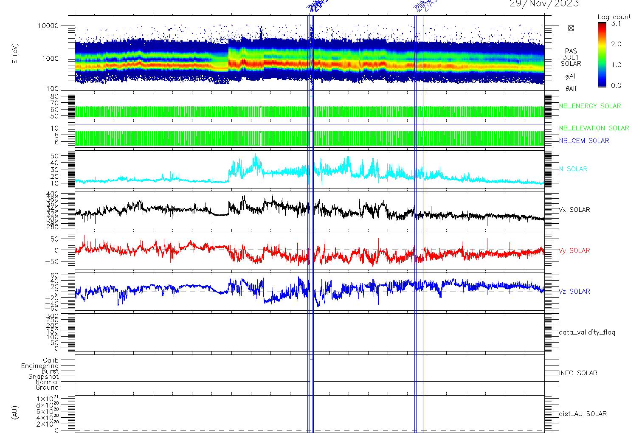Click the '3DL1' data level label
This screenshot has width=642, height=433.
tap(571, 57)
